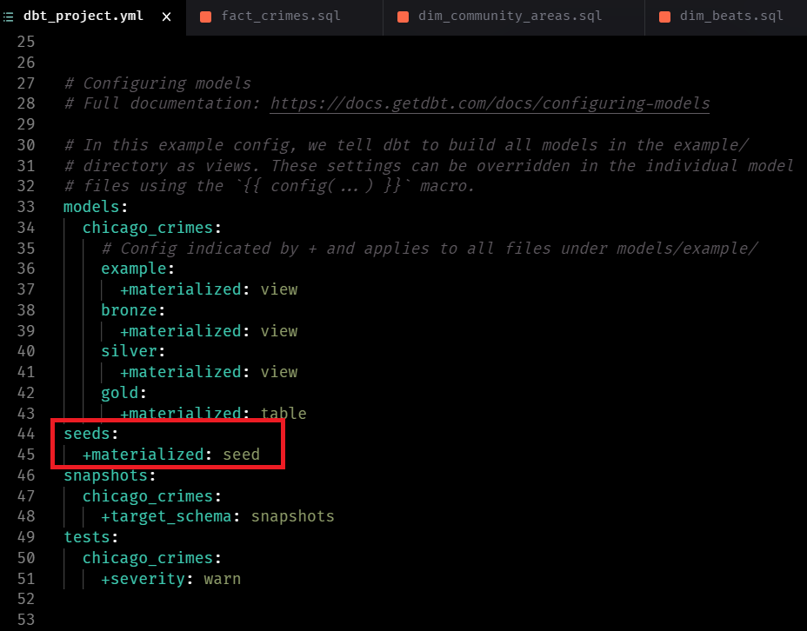Screen dimensions: 807x631
Task: Click the orange file icon on fact_crimes.sql tab
Action: 205,17
